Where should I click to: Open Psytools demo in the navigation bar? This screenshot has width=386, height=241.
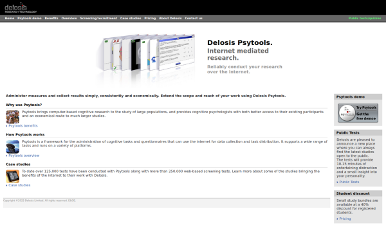[30, 18]
